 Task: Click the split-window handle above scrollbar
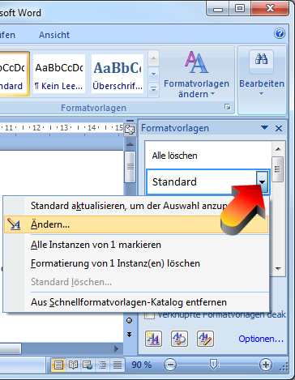coord(130,121)
